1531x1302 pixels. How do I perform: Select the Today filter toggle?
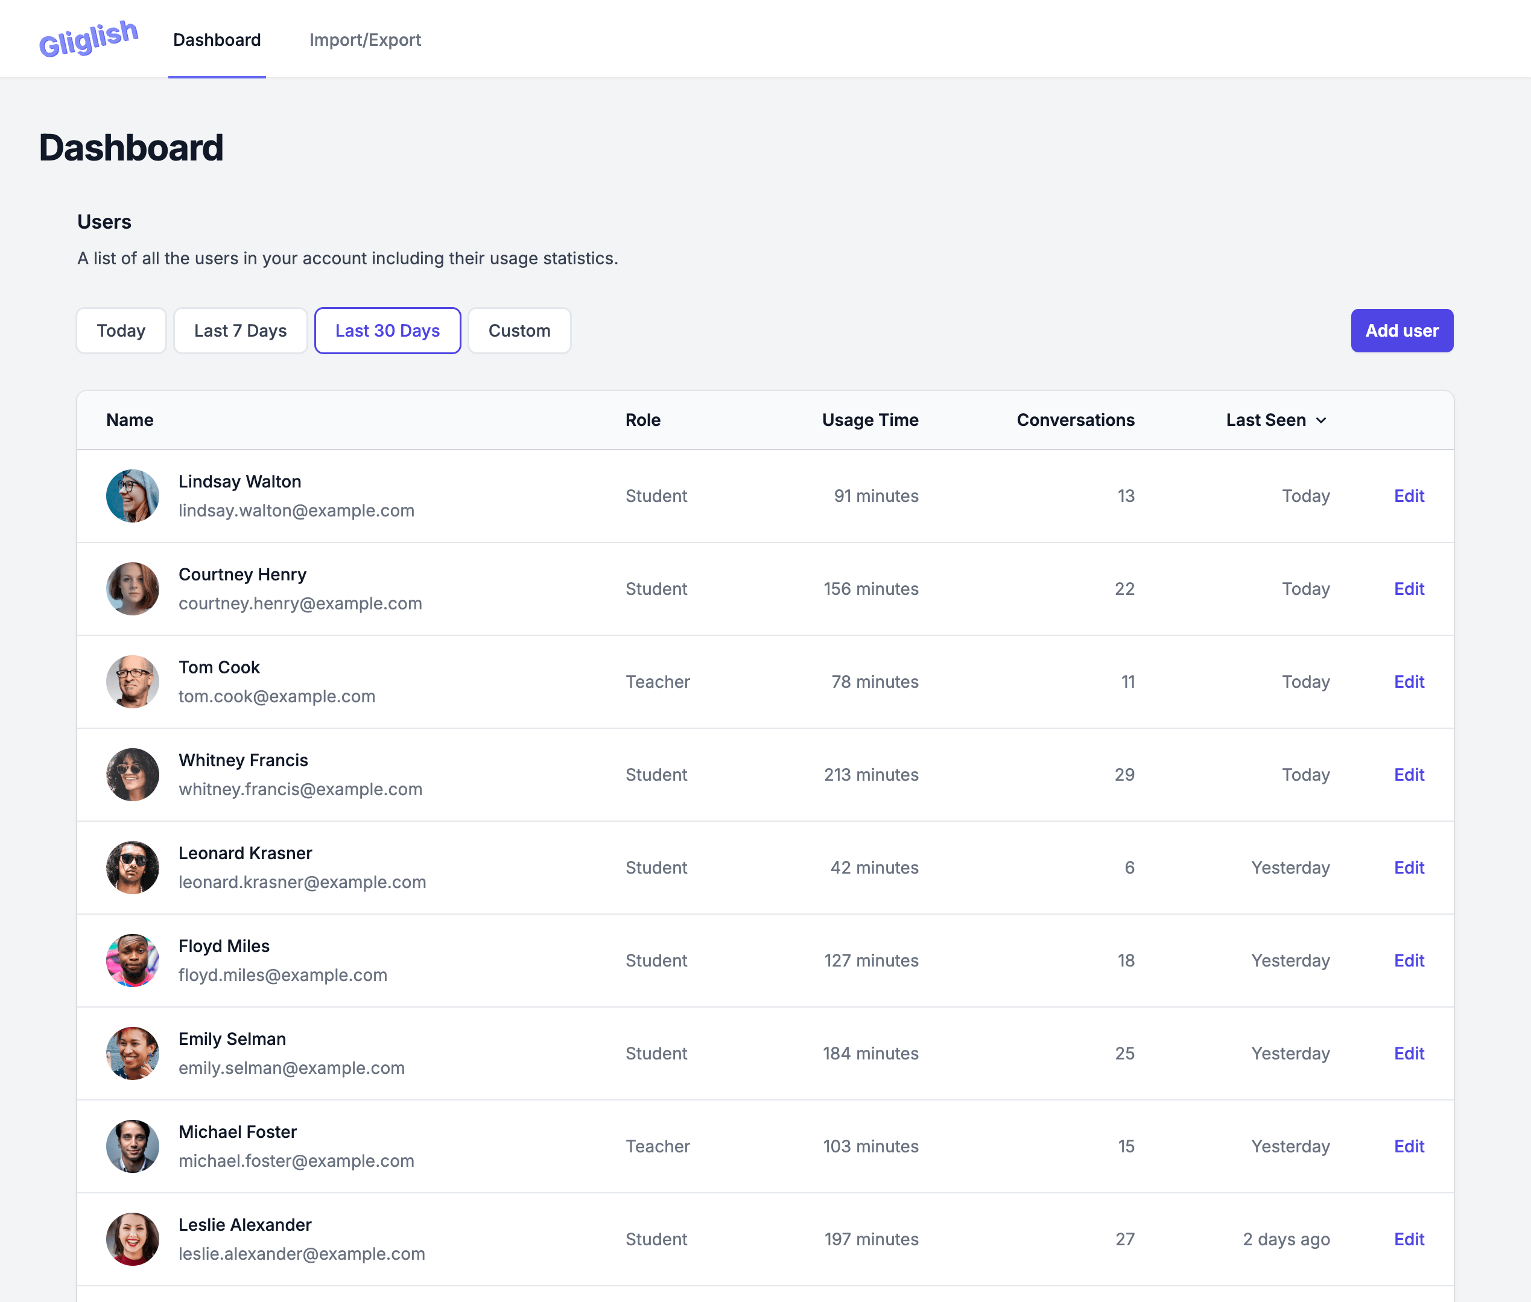pos(121,331)
